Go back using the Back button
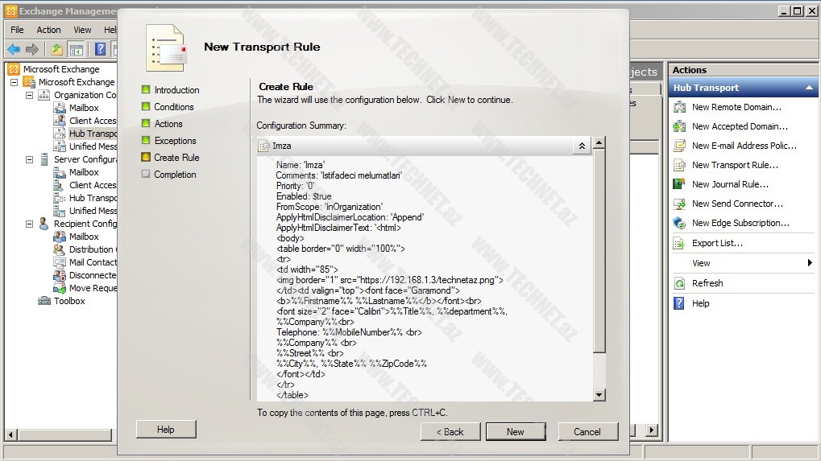This screenshot has height=461, width=821. tap(450, 431)
